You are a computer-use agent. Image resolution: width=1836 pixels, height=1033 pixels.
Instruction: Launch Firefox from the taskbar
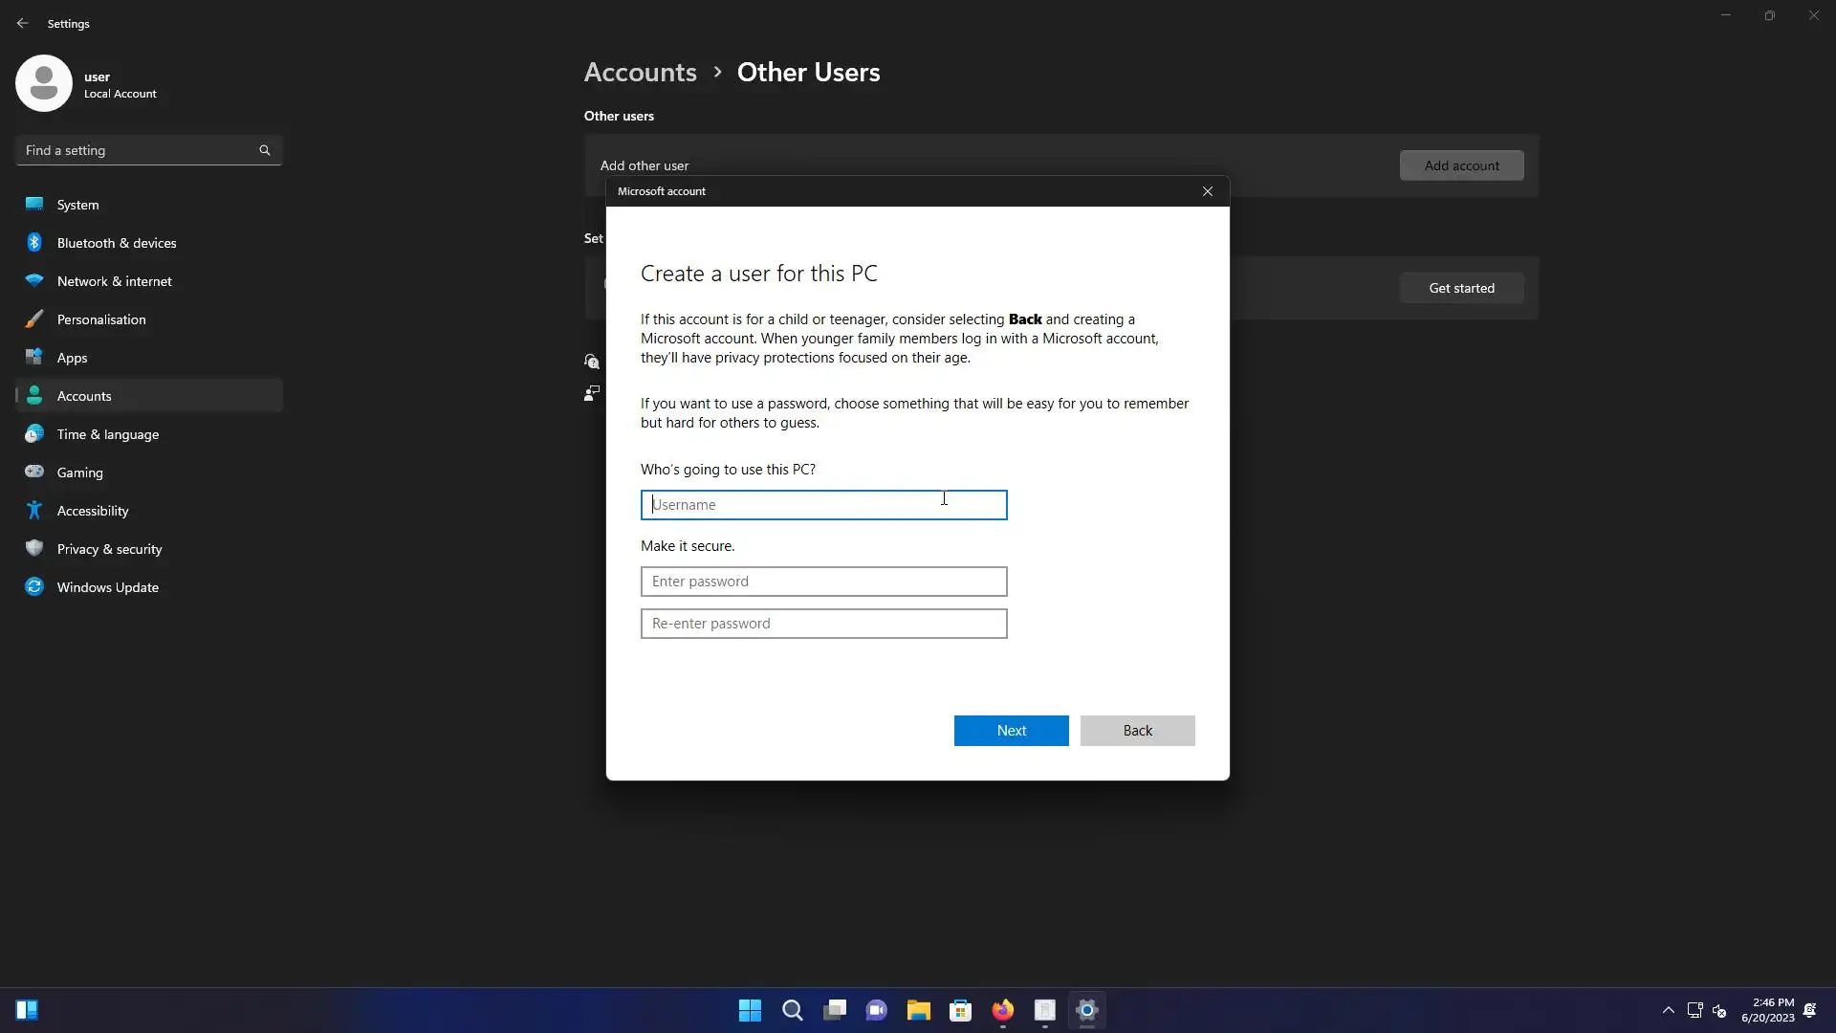pyautogui.click(x=1002, y=1010)
